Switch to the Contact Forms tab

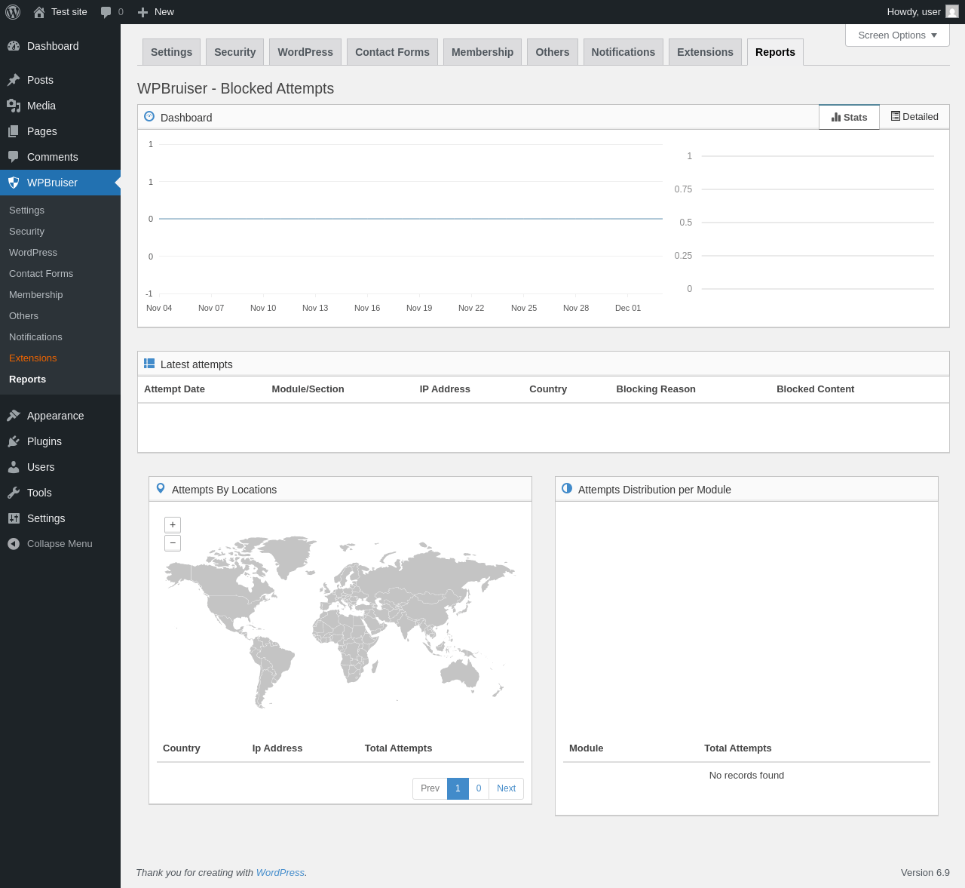[x=392, y=52]
